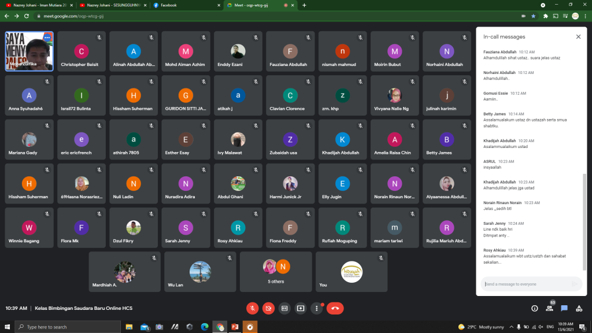Open options on Mohd Zulfika's video tile
The width and height of the screenshot is (592, 333).
(47, 38)
